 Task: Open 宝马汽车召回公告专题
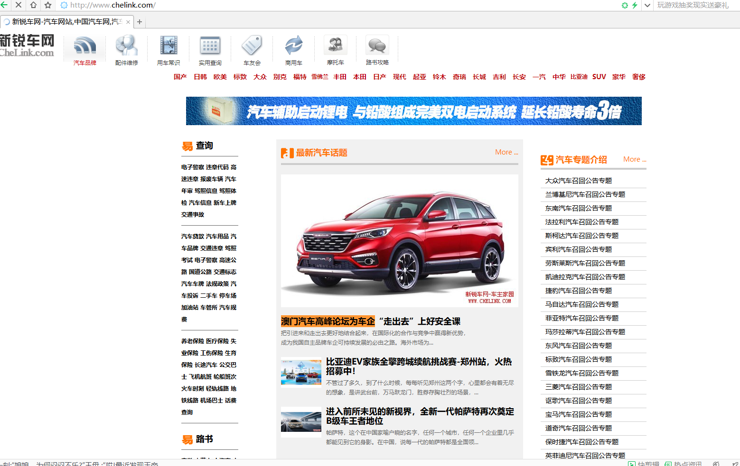[x=579, y=414]
